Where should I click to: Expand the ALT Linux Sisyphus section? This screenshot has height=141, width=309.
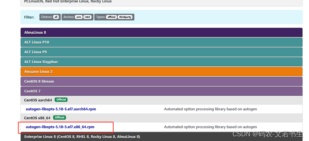(161, 62)
